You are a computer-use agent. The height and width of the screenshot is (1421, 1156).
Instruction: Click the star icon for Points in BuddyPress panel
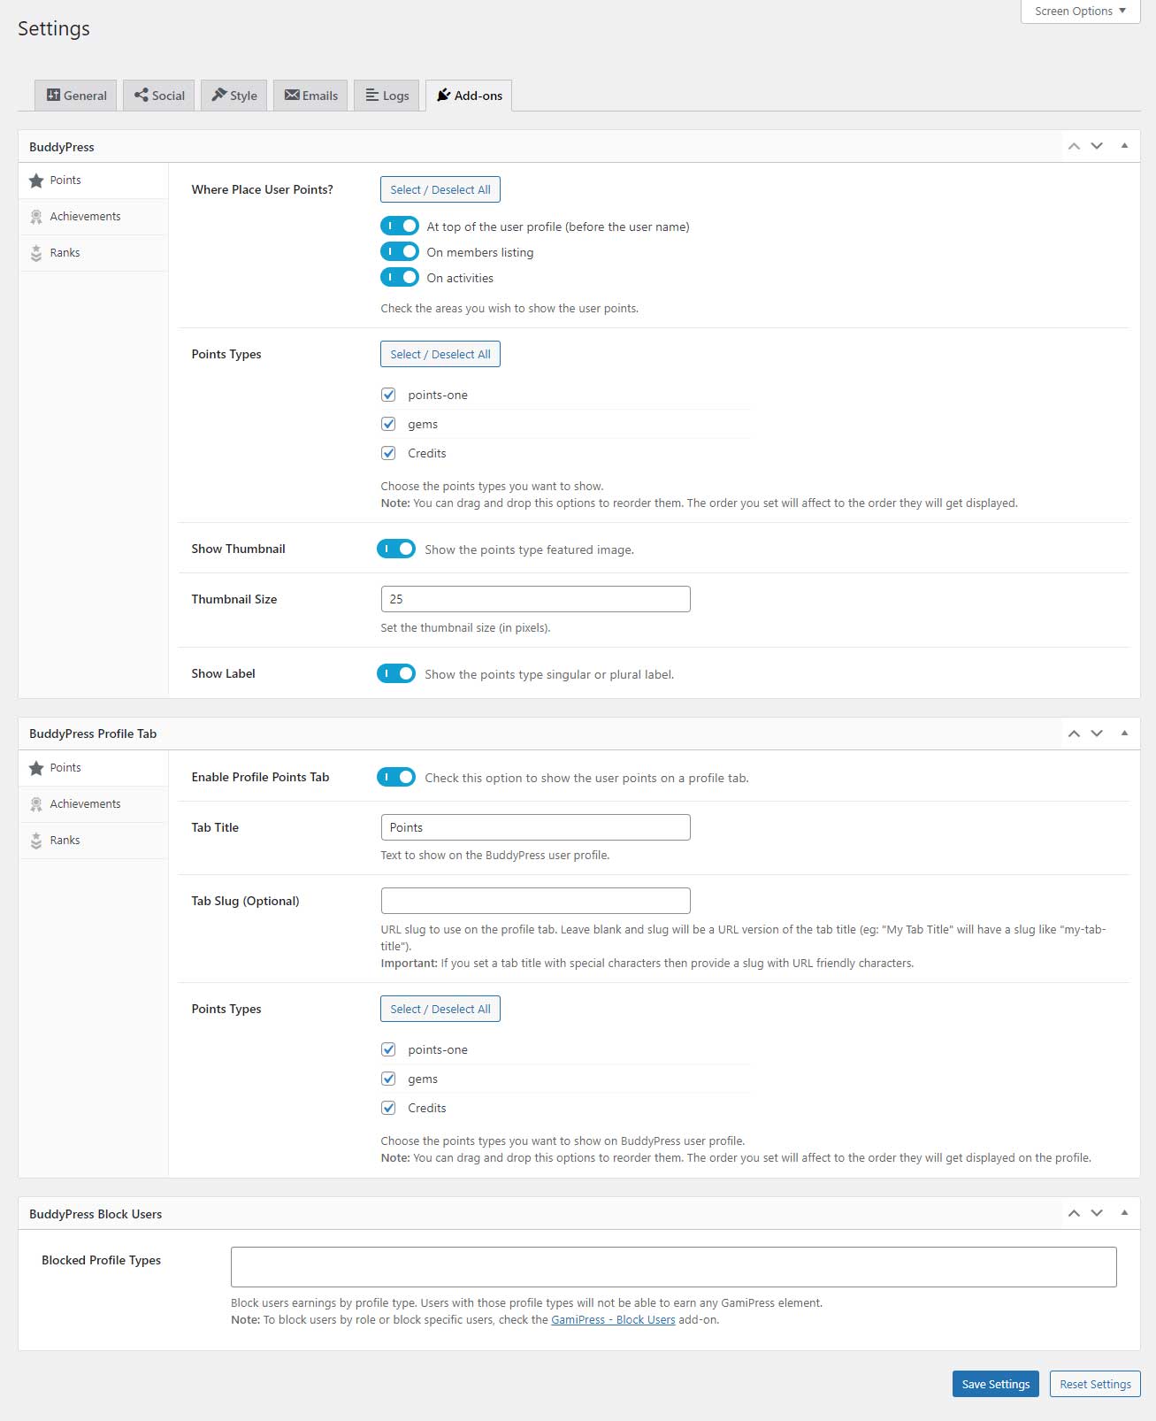click(36, 181)
